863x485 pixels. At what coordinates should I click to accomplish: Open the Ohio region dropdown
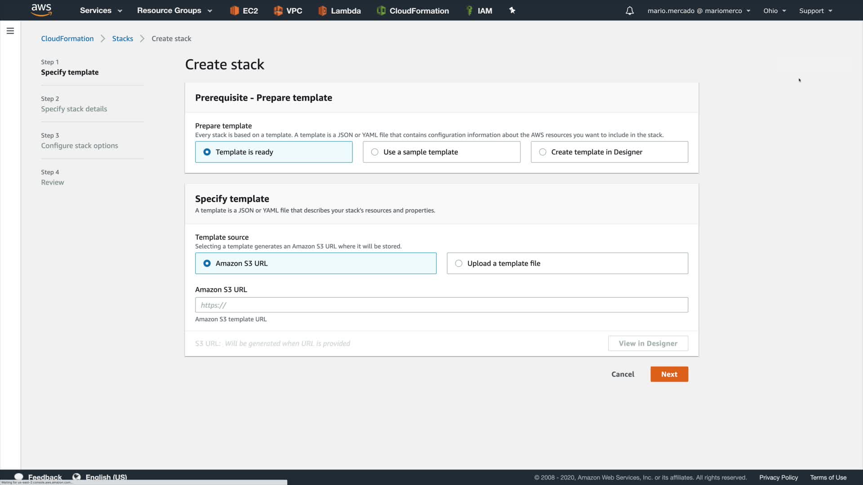coord(774,11)
